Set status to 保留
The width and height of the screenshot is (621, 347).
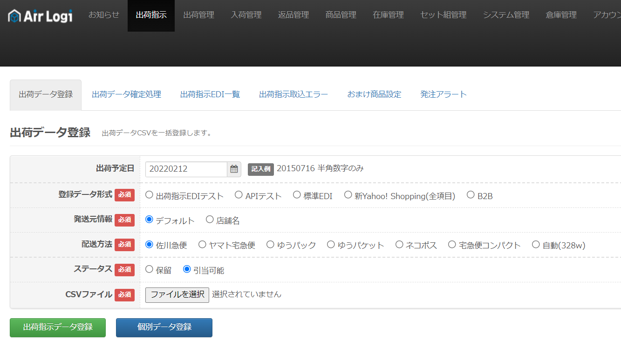150,269
